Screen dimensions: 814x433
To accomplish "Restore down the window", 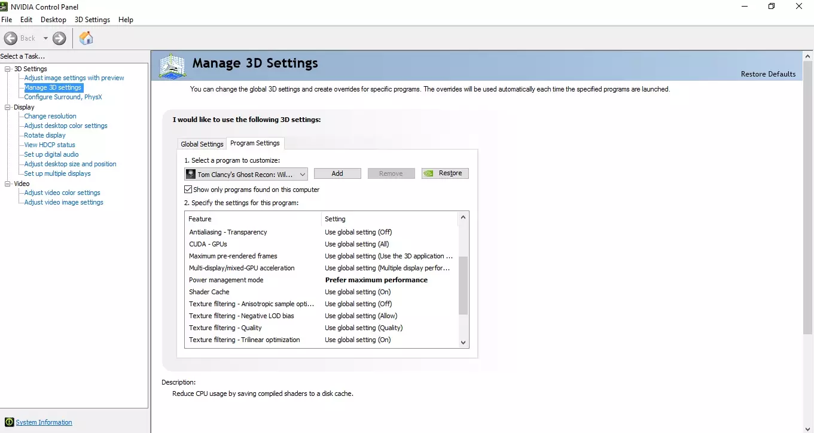I will coord(772,6).
